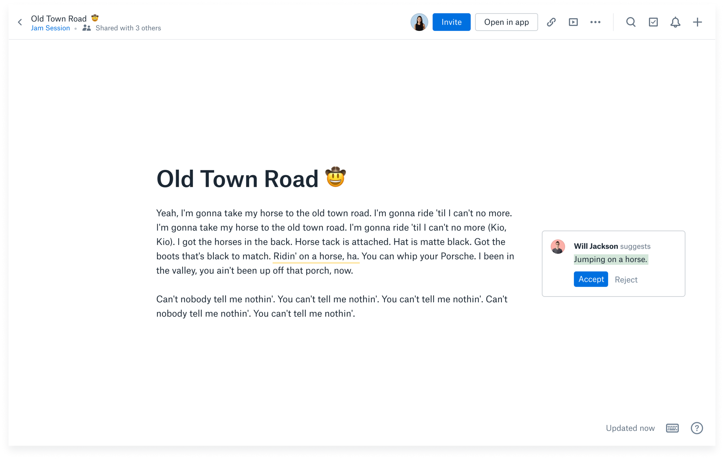Image resolution: width=724 pixels, height=459 pixels.
Task: Click the Open in app button
Action: coord(506,22)
